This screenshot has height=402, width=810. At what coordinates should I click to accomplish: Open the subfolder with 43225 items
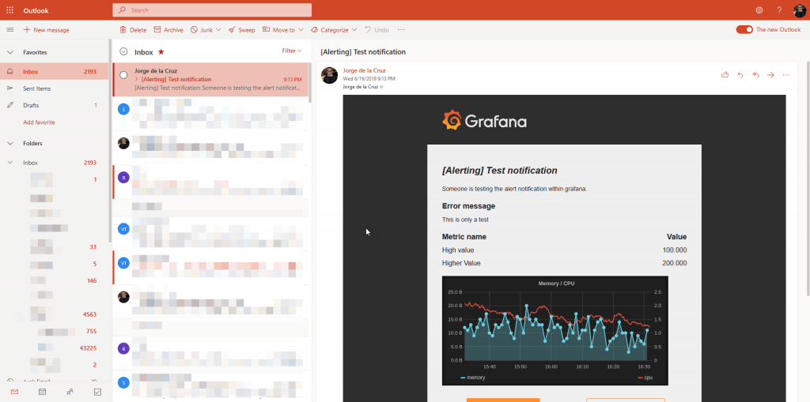pyautogui.click(x=55, y=348)
